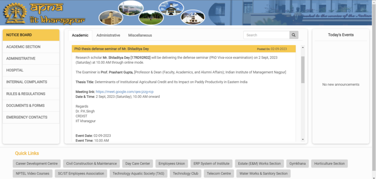Open the Gymkhana quick link

coord(297,164)
